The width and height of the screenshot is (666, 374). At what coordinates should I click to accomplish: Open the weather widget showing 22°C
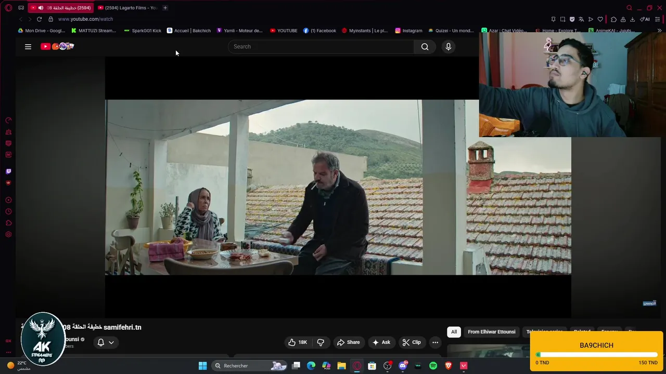tap(18, 366)
